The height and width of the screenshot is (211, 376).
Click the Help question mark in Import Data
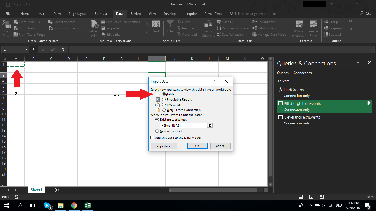pyautogui.click(x=214, y=82)
